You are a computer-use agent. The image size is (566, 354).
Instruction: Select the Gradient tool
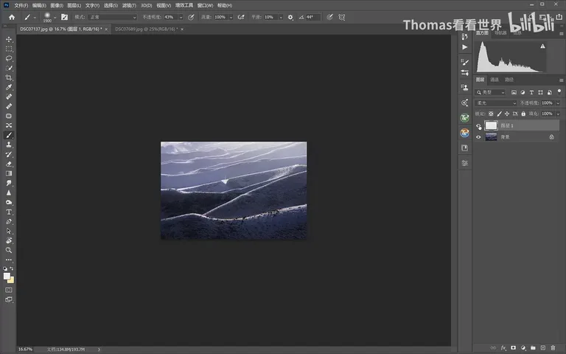pos(9,173)
